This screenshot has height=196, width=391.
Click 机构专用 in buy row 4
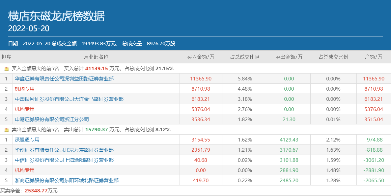(24, 109)
